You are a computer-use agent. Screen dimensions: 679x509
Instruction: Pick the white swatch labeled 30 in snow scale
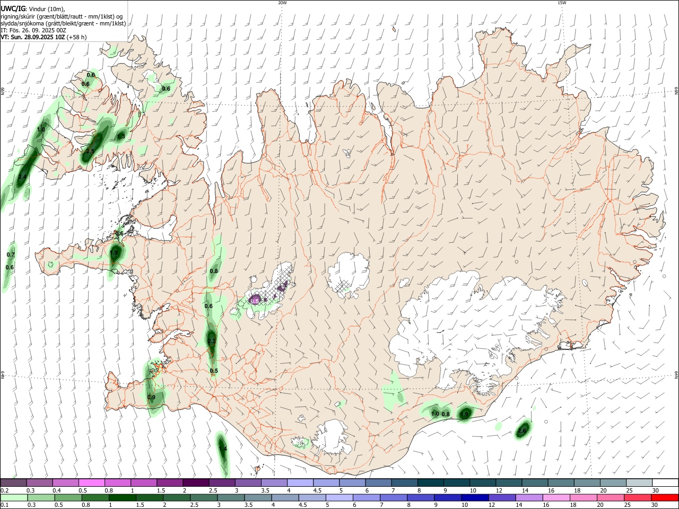tap(666, 482)
